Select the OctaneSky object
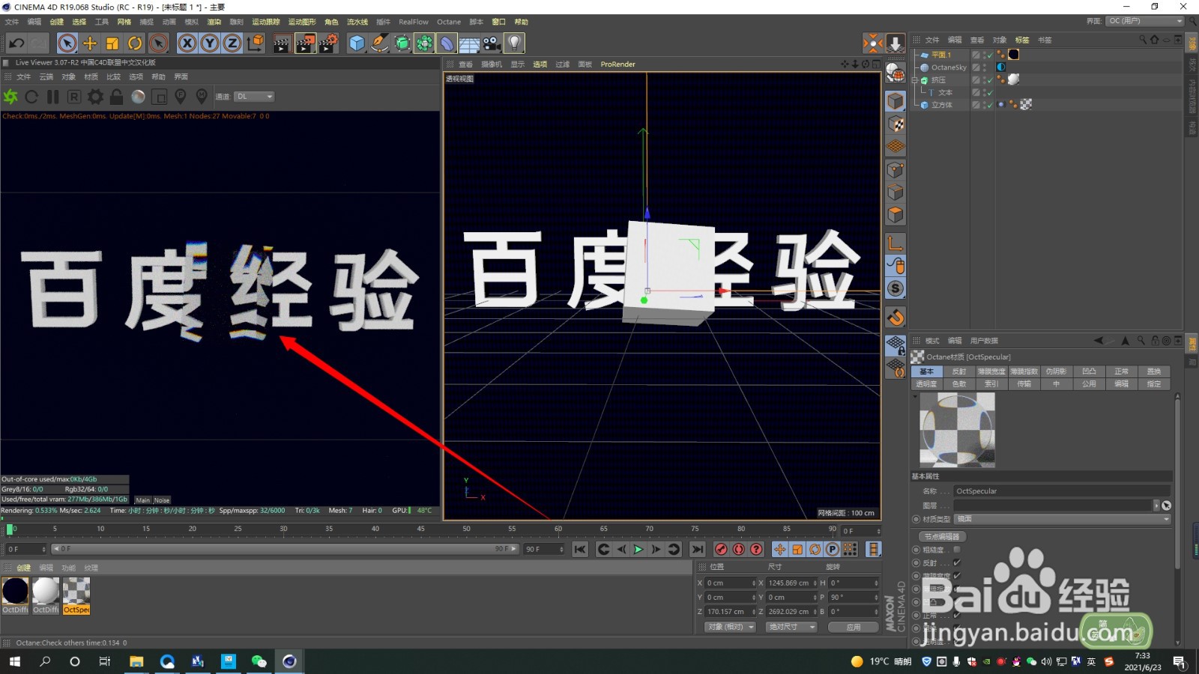Viewport: 1199px width, 674px height. point(949,67)
